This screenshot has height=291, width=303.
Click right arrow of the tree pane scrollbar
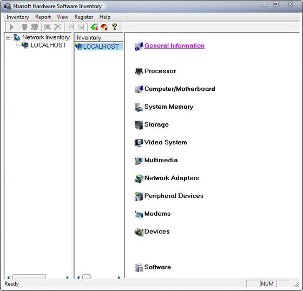(68, 277)
